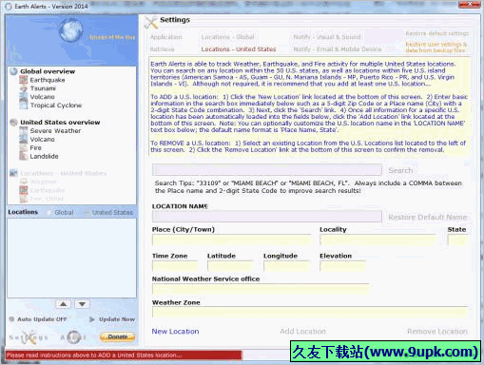Click the Longitude field
Screen dimensions: 484x365
click(x=286, y=266)
